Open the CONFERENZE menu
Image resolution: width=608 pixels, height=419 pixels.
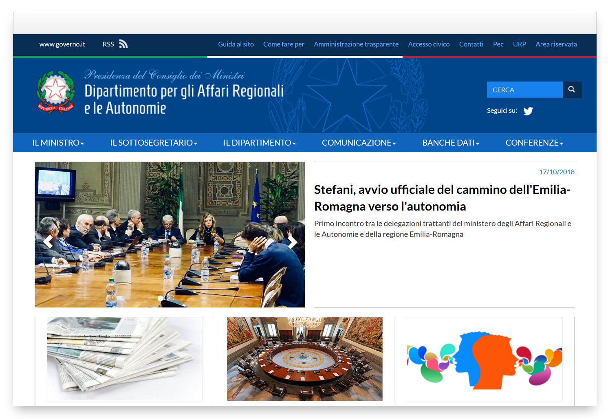(x=534, y=143)
